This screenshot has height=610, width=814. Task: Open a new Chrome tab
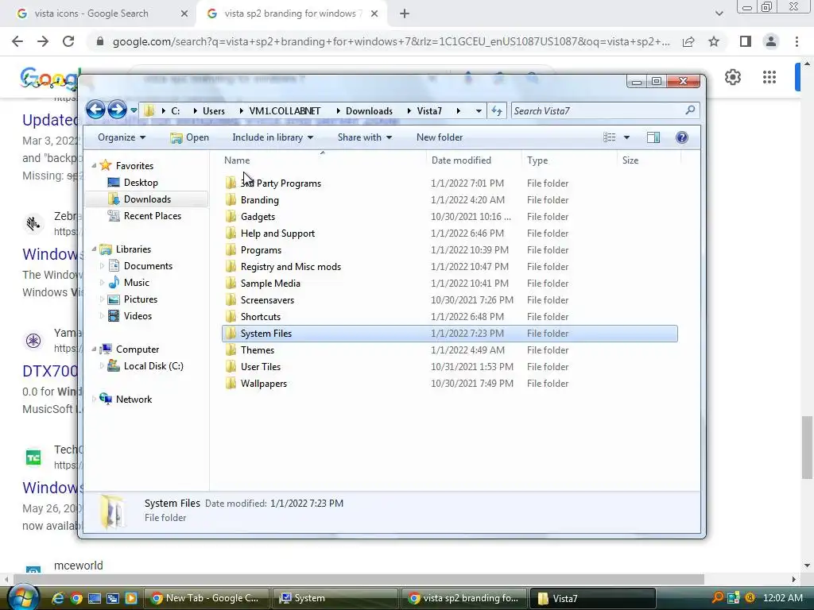pyautogui.click(x=405, y=14)
